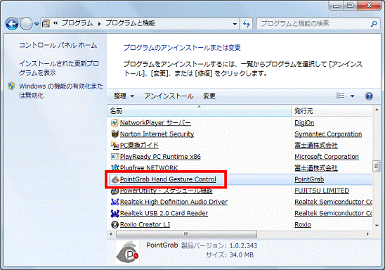The width and height of the screenshot is (385, 270).
Task: Click the Realtek USB 2.0 Card Reader icon
Action: (x=115, y=213)
